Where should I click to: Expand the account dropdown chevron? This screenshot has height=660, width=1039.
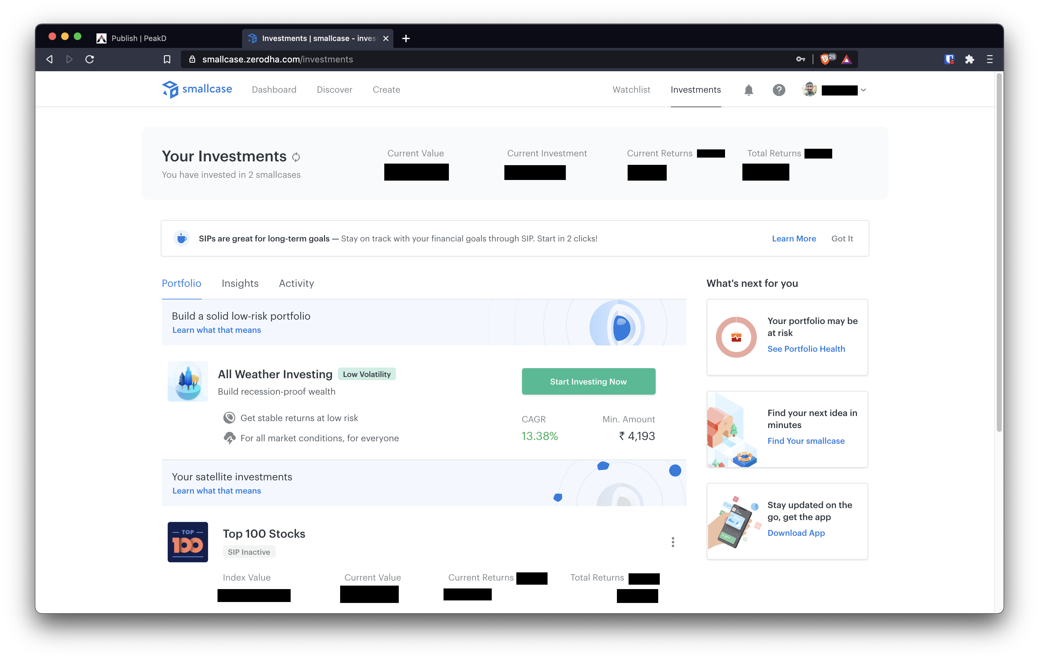point(863,90)
